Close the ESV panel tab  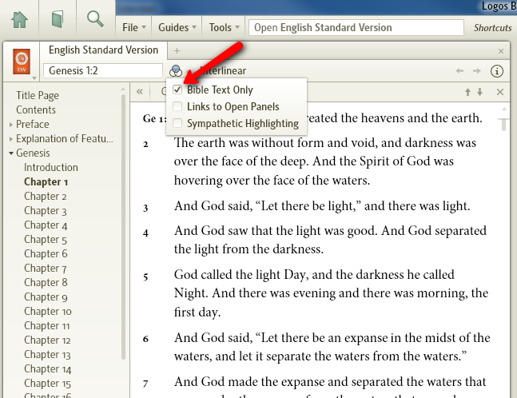pyautogui.click(x=501, y=51)
